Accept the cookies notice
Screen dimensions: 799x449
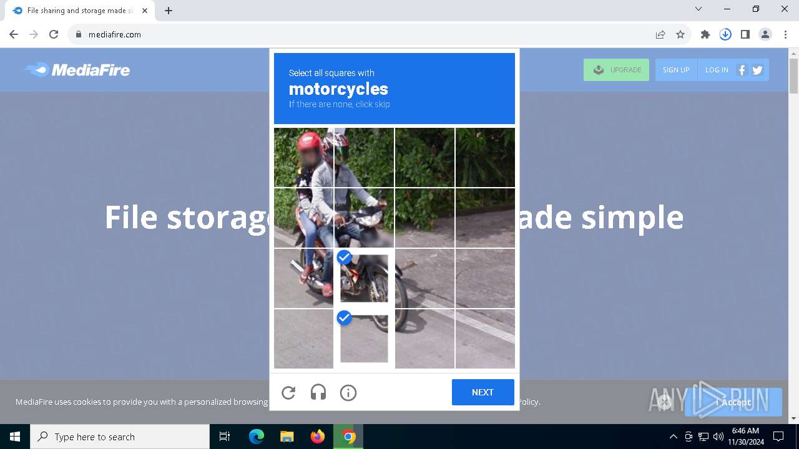(733, 402)
